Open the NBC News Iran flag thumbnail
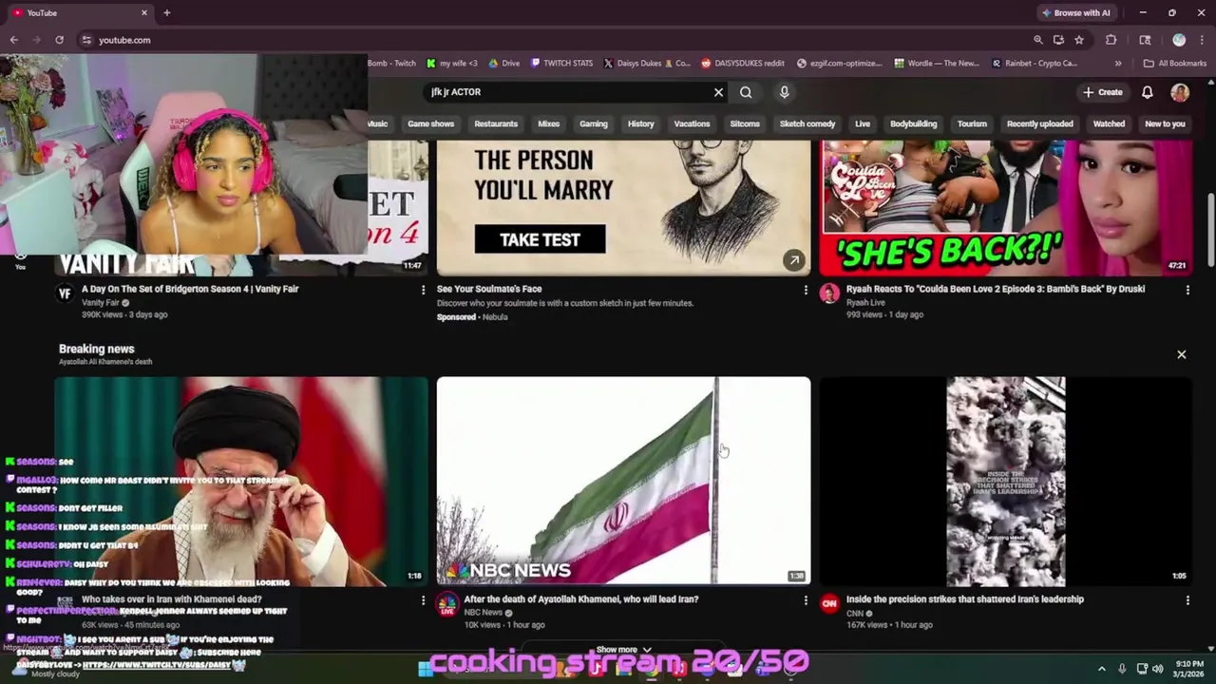This screenshot has width=1216, height=684. pyautogui.click(x=623, y=481)
